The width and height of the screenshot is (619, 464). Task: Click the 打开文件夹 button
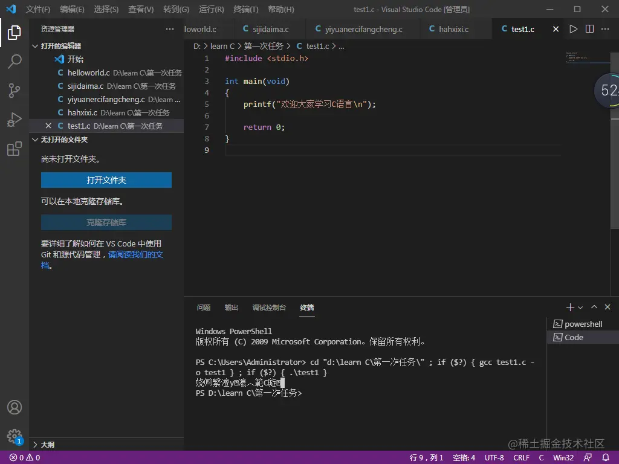(106, 180)
